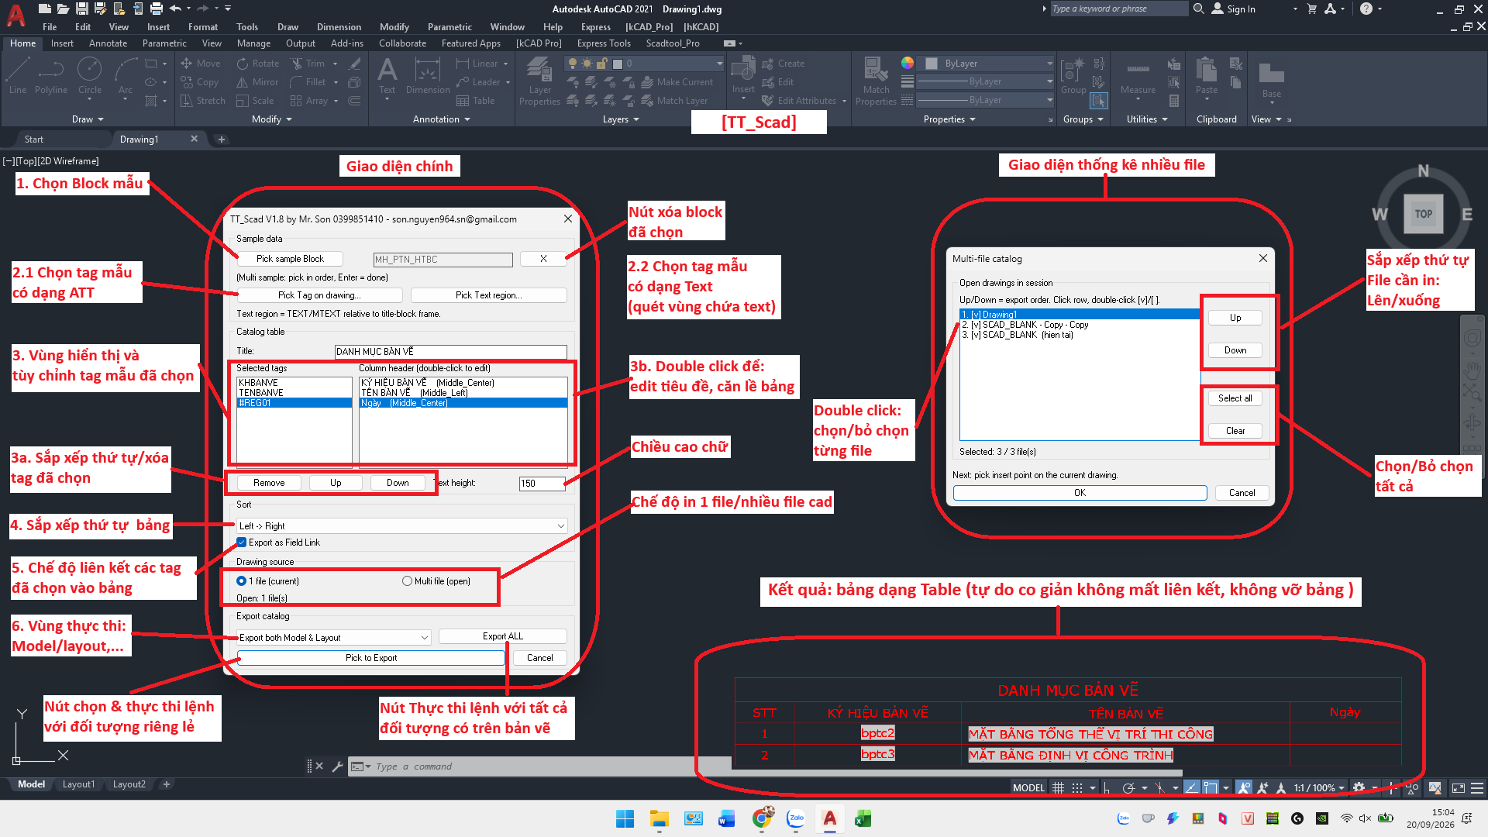
Task: Toggle polar tracking in the status bar
Action: pyautogui.click(x=1129, y=788)
